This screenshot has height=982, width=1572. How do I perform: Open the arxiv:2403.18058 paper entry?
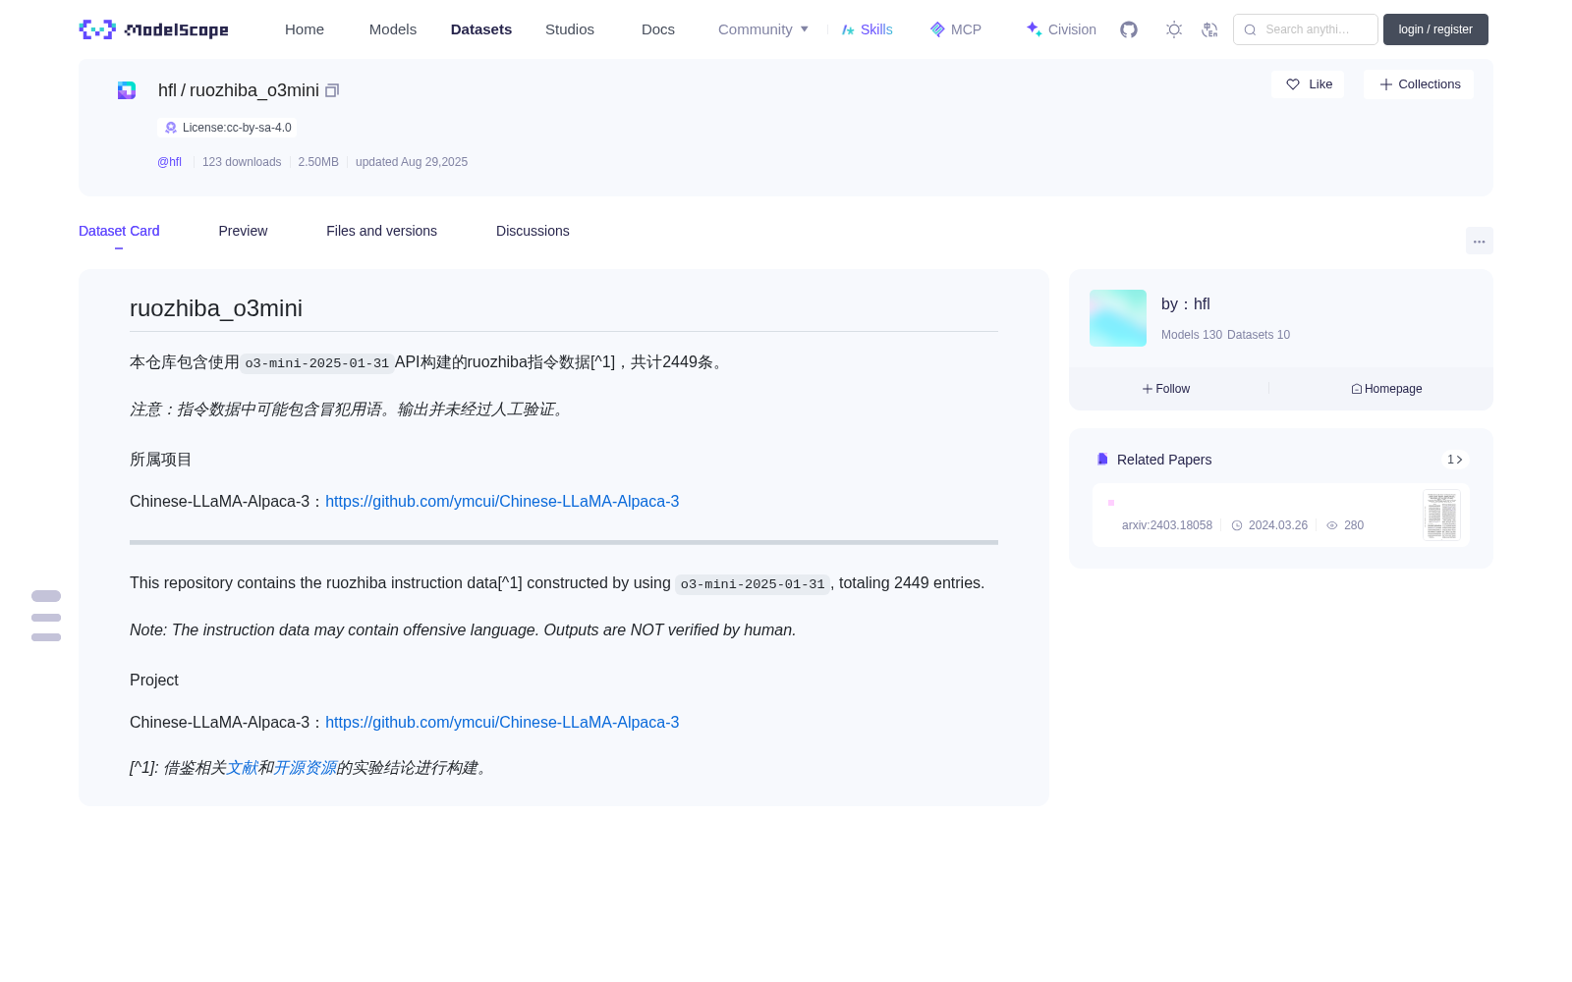click(1281, 515)
